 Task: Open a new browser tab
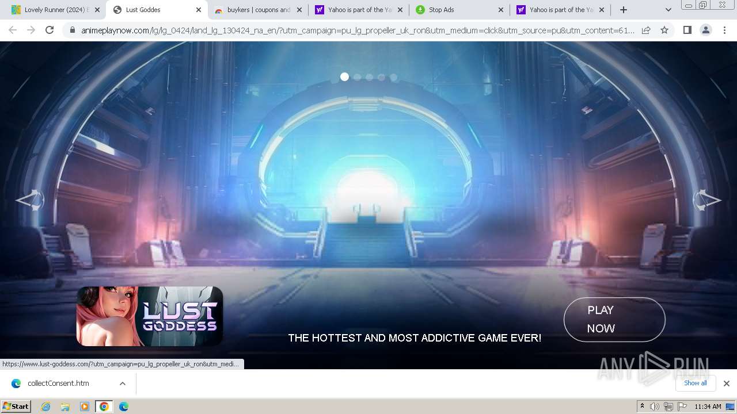[623, 10]
